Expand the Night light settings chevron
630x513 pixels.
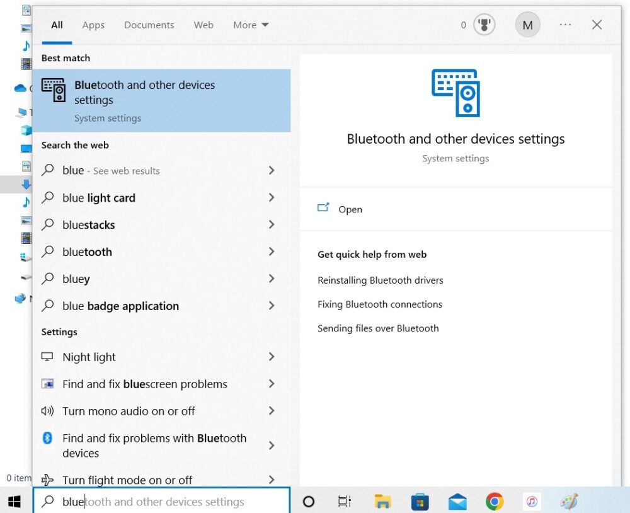click(x=271, y=357)
